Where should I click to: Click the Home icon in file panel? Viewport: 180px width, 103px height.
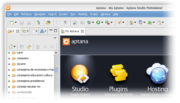[38, 47]
